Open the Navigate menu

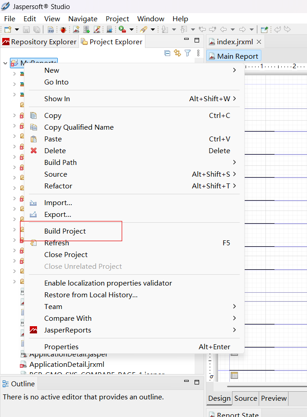83,19
